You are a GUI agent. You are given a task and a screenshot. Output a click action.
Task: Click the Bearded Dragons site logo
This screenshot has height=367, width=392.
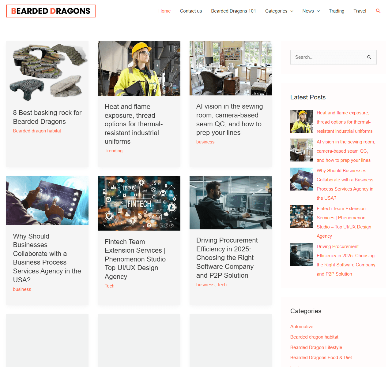click(51, 11)
